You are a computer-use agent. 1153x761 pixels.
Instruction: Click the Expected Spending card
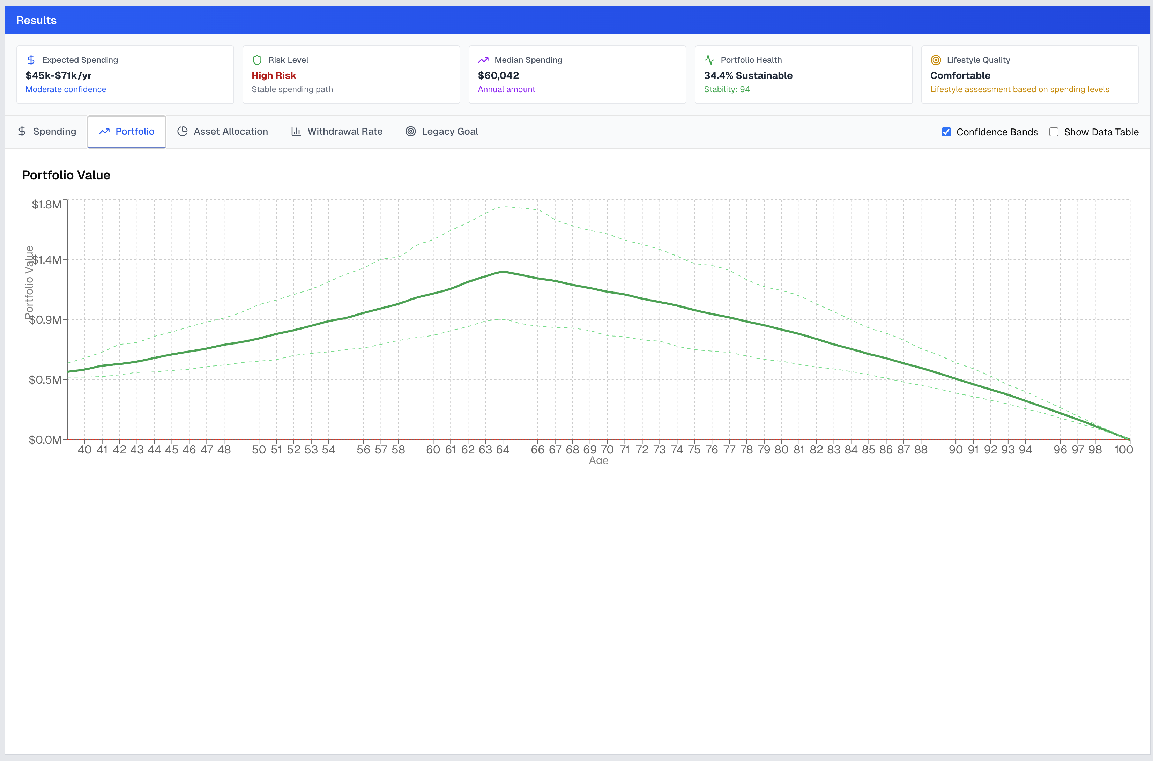[125, 75]
